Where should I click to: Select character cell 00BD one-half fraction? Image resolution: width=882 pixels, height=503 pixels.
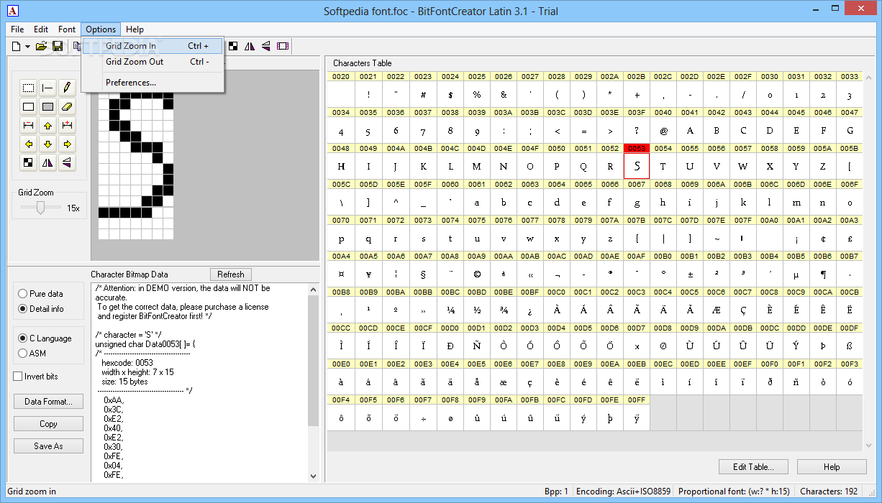pos(476,310)
